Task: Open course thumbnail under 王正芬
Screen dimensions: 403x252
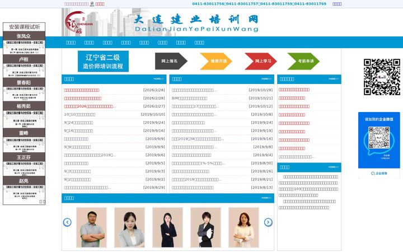Action: pos(24,169)
